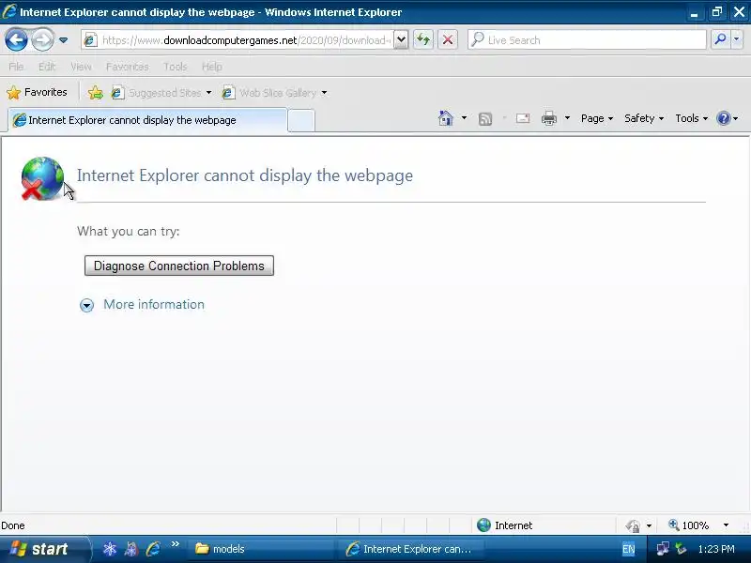Expand the zoom level dropdown arrow
This screenshot has width=751, height=563.
click(726, 525)
